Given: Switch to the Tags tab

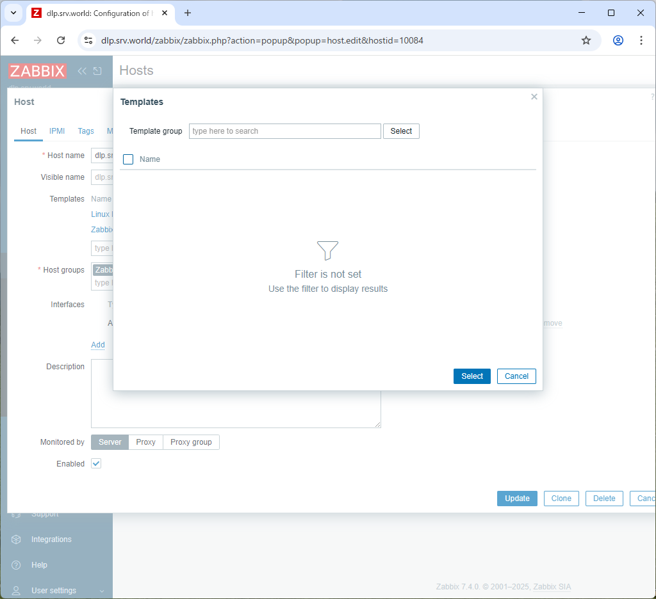Looking at the screenshot, I should point(86,131).
